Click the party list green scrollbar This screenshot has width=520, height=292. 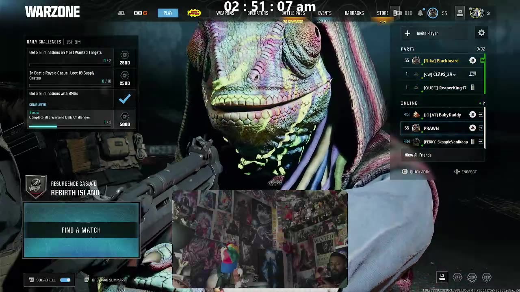click(x=485, y=74)
